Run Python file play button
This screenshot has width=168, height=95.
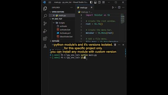pyautogui.click(x=113, y=7)
